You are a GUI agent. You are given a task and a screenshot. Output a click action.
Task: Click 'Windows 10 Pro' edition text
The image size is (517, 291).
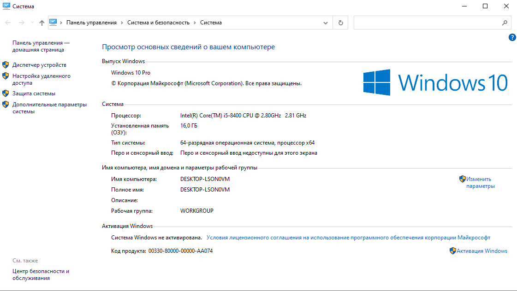[x=131, y=73]
